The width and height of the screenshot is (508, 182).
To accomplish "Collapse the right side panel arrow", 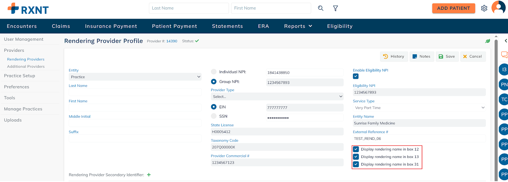I will (x=505, y=41).
